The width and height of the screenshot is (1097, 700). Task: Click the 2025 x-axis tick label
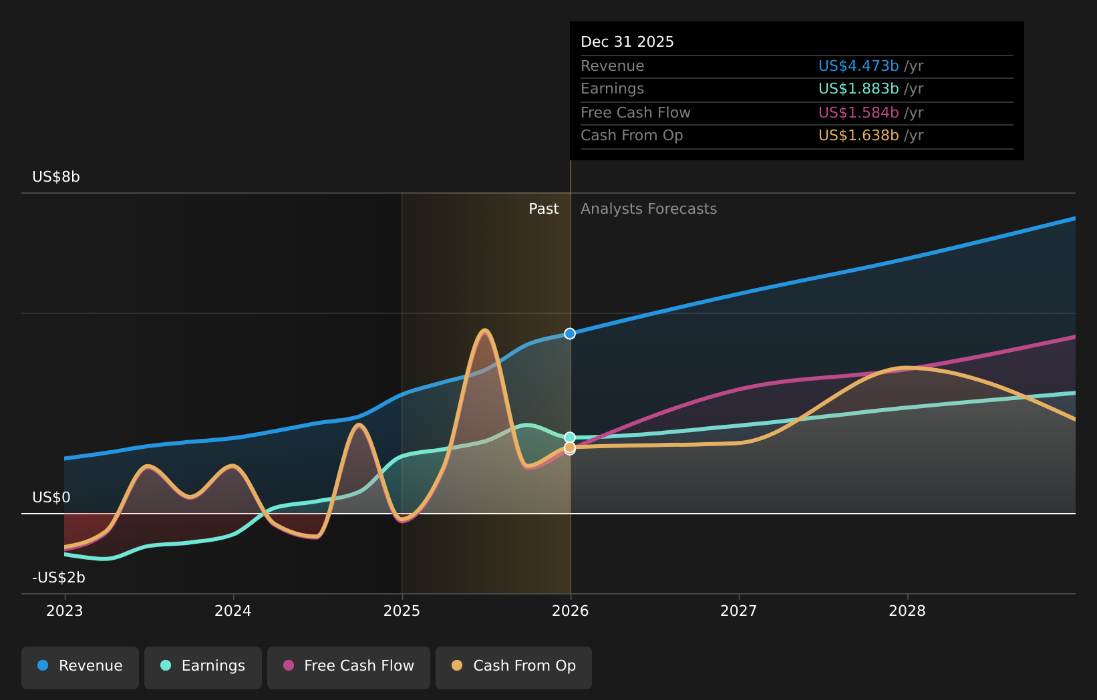[402, 611]
